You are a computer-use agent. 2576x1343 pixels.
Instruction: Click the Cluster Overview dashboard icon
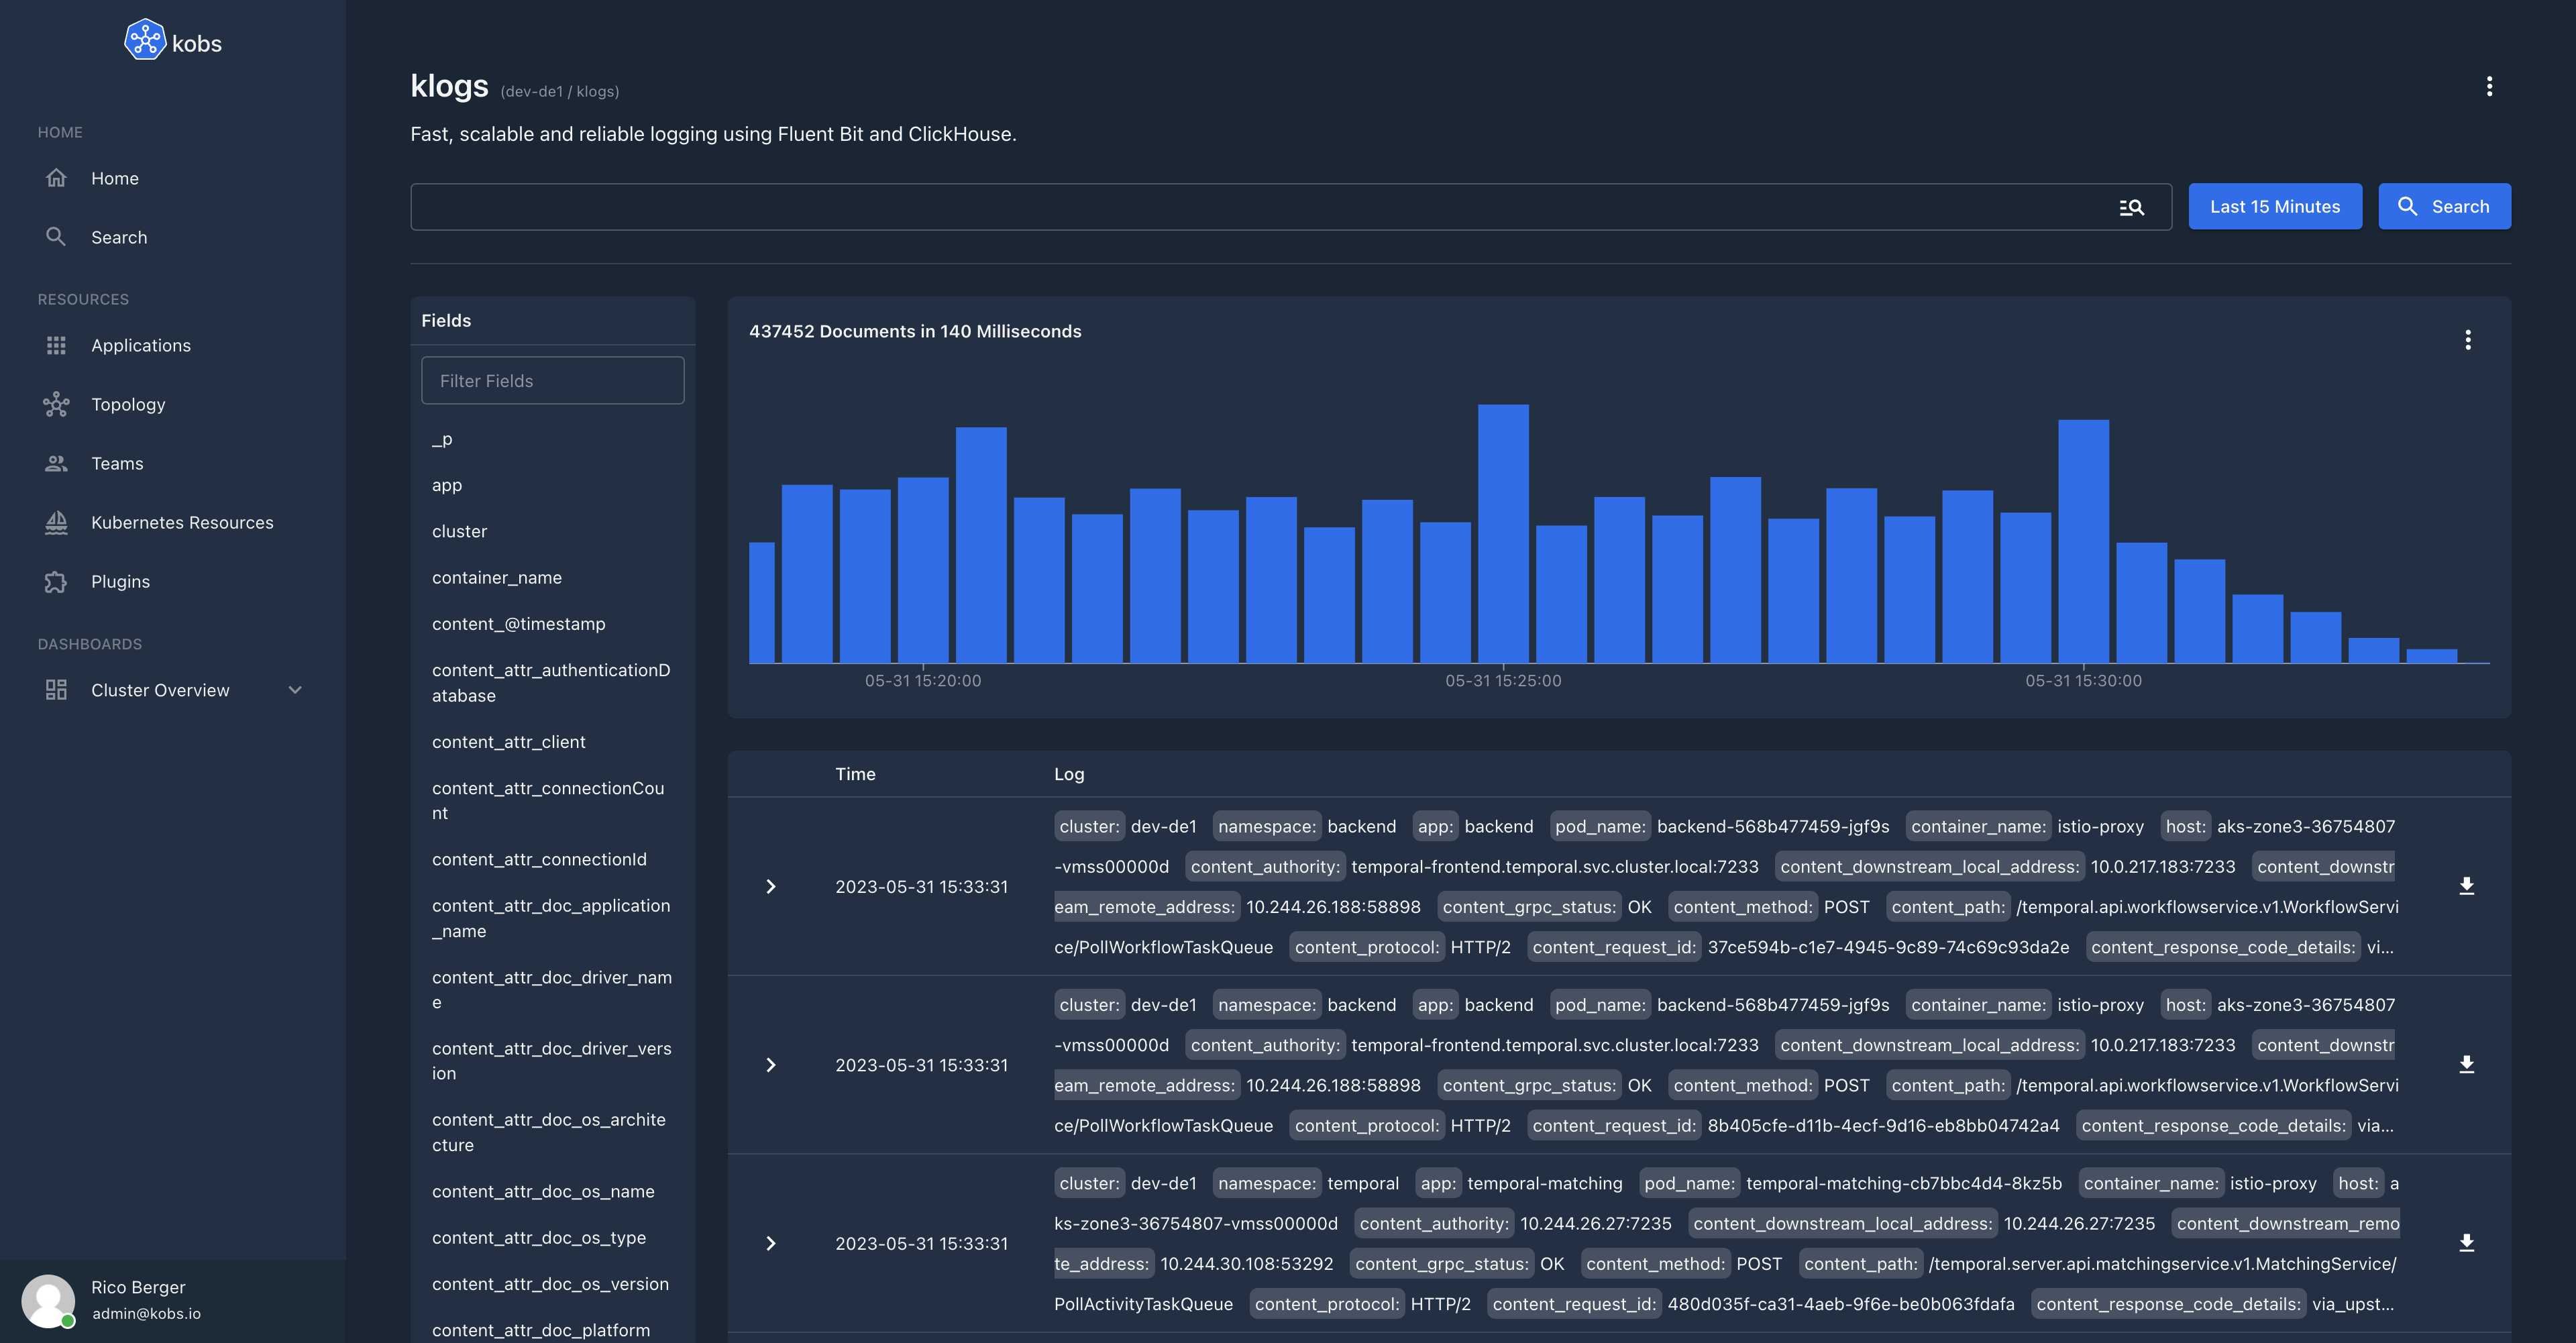pyautogui.click(x=56, y=690)
